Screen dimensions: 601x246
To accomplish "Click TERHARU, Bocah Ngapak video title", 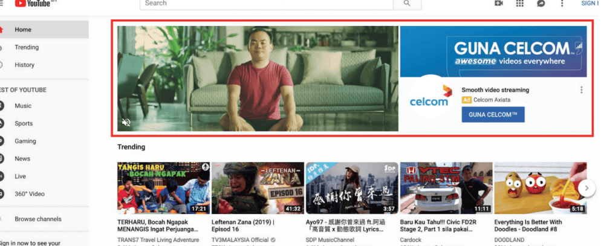I will [158, 225].
